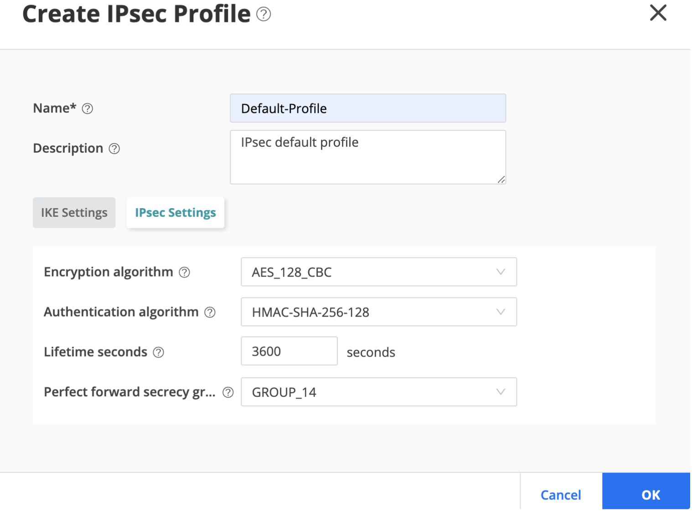Select the 'Authentication algorithm' label text
Viewport: 692px width, 512px height.
121,312
